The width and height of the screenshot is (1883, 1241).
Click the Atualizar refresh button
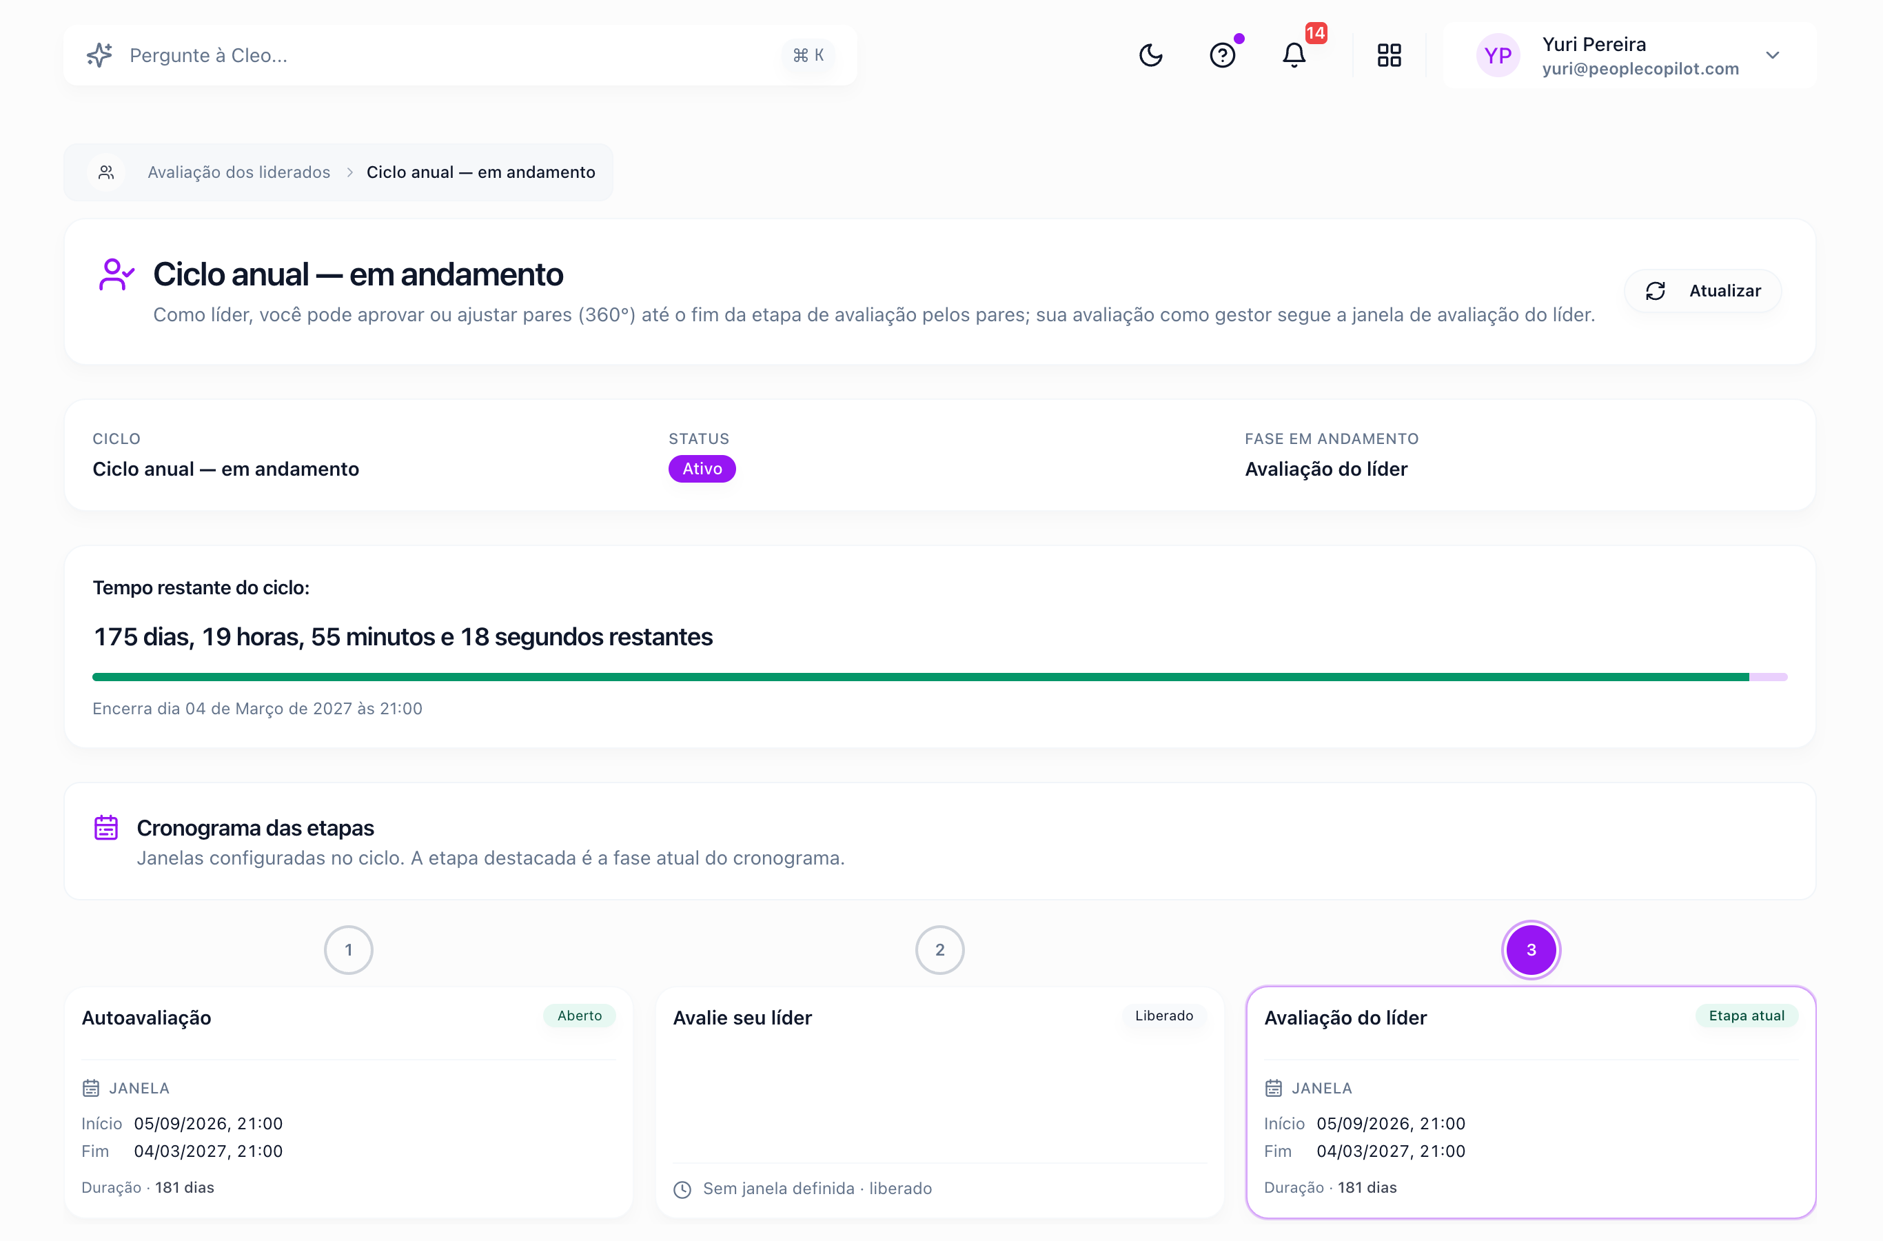1702,291
